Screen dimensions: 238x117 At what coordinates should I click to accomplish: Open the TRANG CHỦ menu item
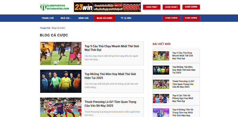tap(48, 18)
